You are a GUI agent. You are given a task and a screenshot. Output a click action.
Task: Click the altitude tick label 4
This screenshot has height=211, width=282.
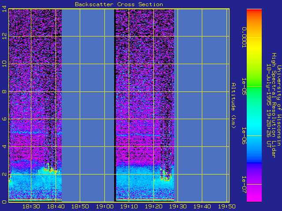coord(4,146)
